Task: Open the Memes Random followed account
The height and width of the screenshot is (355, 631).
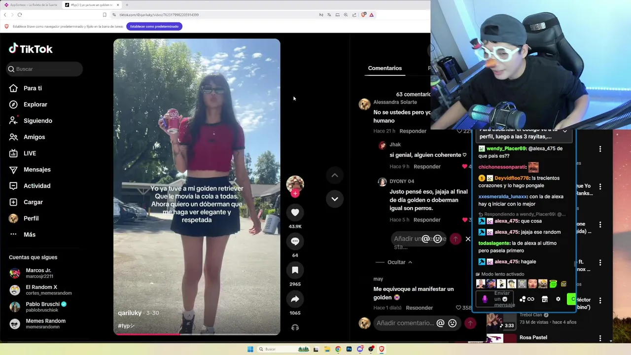Action: [x=37, y=323]
